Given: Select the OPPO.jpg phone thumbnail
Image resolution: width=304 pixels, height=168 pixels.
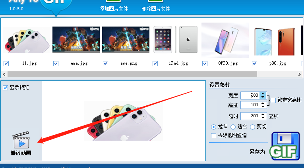Looking at the screenshot, I should (x=225, y=40).
